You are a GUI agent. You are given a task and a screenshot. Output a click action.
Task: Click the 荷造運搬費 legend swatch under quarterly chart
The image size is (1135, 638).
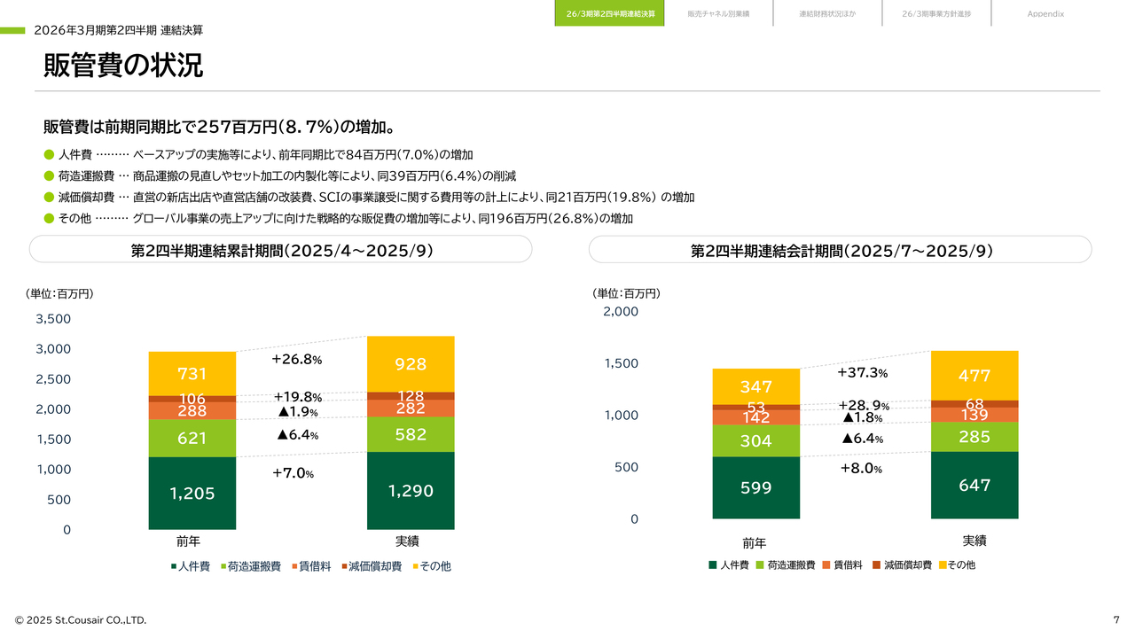[760, 564]
